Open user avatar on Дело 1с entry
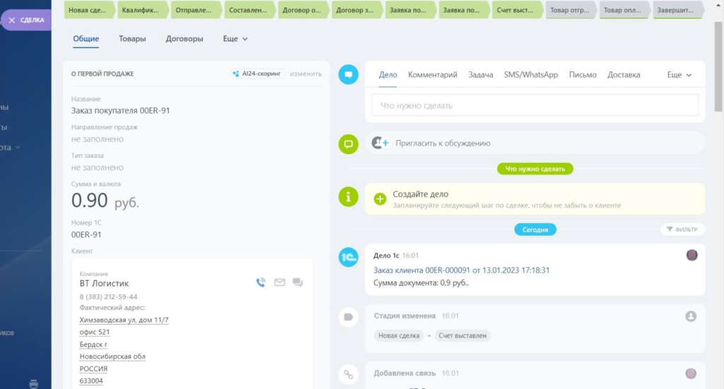Image resolution: width=724 pixels, height=389 pixels. pos(691,255)
